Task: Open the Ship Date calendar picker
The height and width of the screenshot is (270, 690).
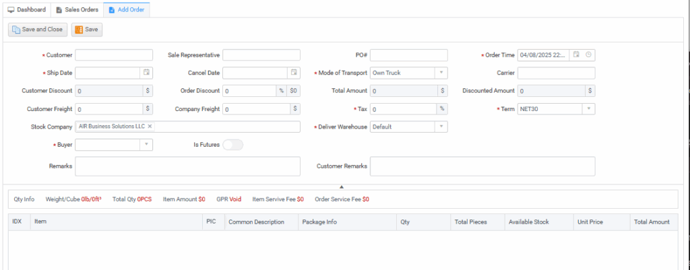Action: (x=147, y=73)
